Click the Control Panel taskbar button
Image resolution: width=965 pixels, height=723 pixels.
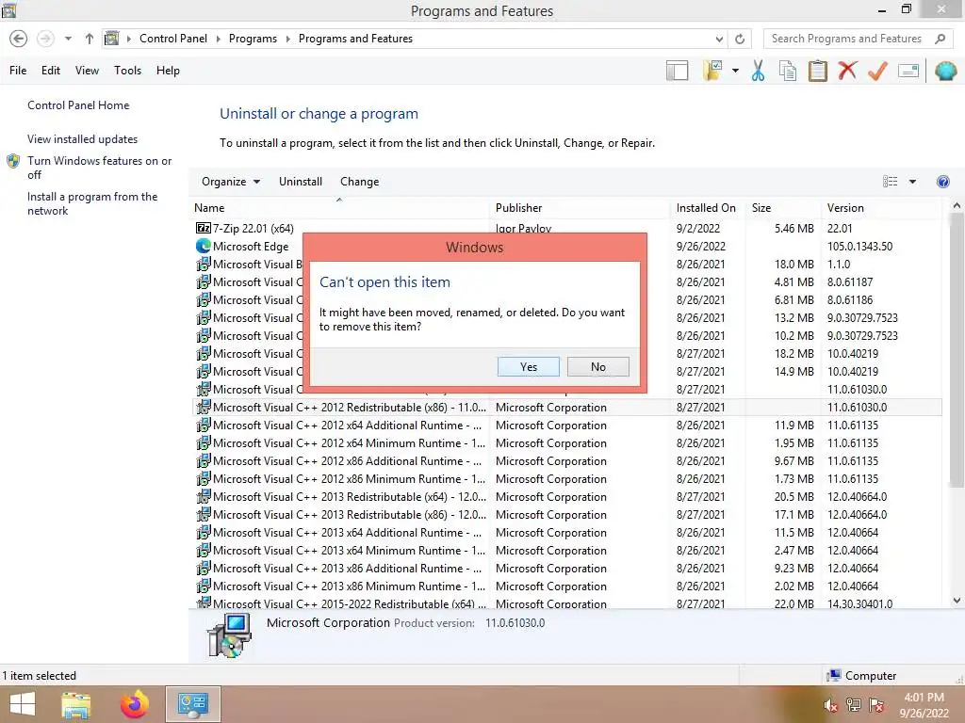tap(192, 704)
